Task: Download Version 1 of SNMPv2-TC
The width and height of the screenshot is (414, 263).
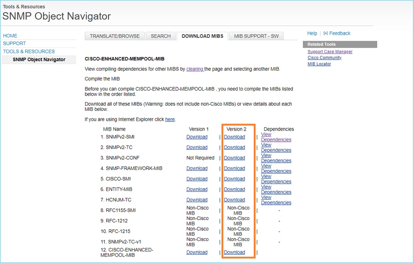Action: [197, 147]
